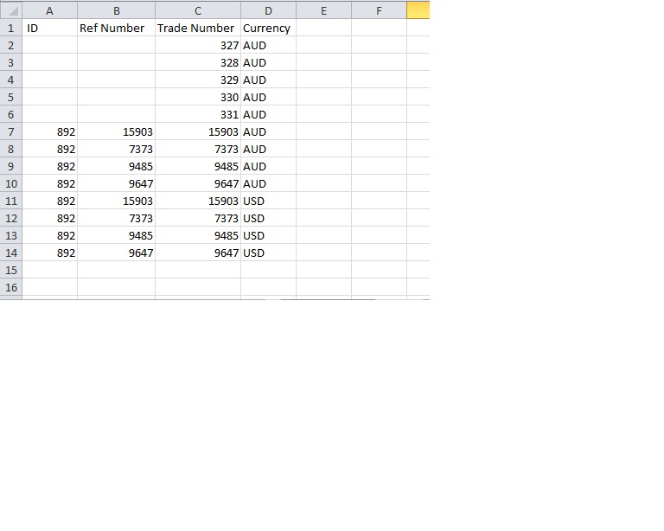The height and width of the screenshot is (531, 664).
Task: Select column E header
Action: pyautogui.click(x=323, y=10)
